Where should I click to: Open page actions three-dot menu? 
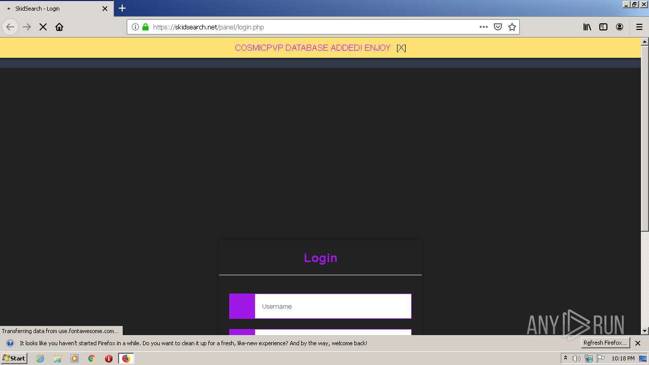click(484, 27)
